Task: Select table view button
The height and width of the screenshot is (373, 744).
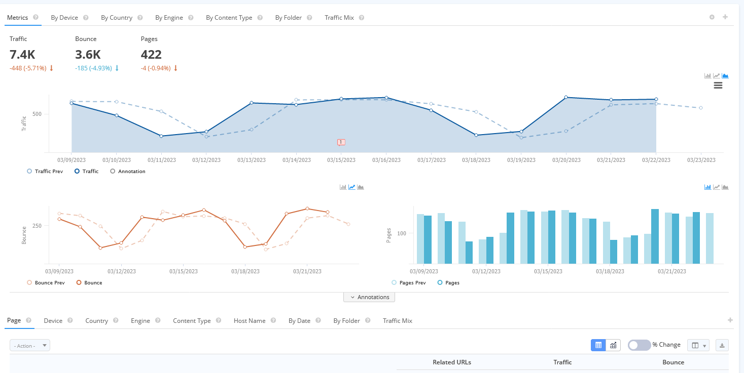Action: (x=598, y=345)
